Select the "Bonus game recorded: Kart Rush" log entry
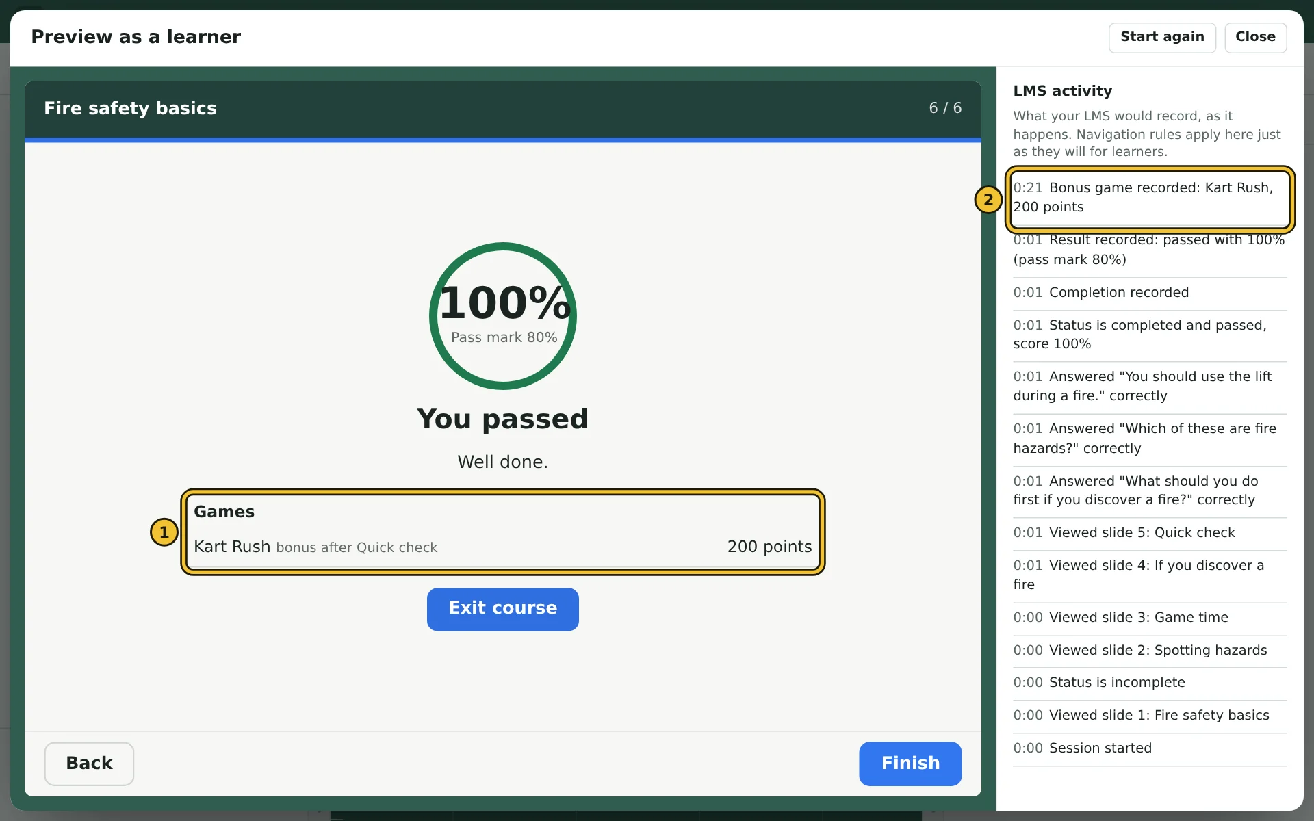The width and height of the screenshot is (1314, 821). point(1150,197)
